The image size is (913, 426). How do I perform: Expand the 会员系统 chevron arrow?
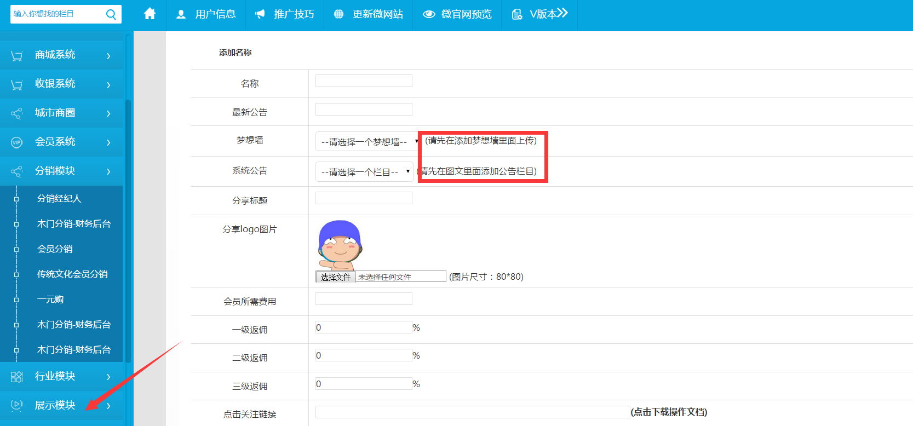(x=108, y=142)
